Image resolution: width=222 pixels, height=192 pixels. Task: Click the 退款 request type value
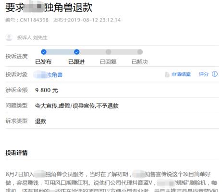40,121
